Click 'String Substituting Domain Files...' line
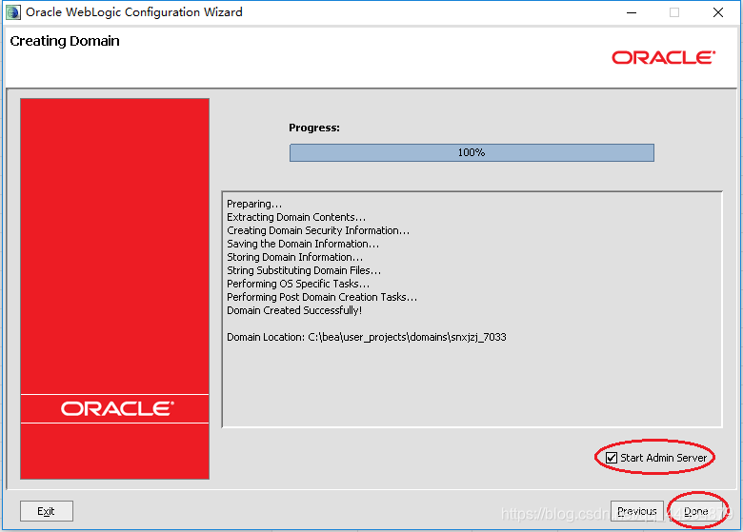Screen dimensions: 743x532 [x=304, y=270]
